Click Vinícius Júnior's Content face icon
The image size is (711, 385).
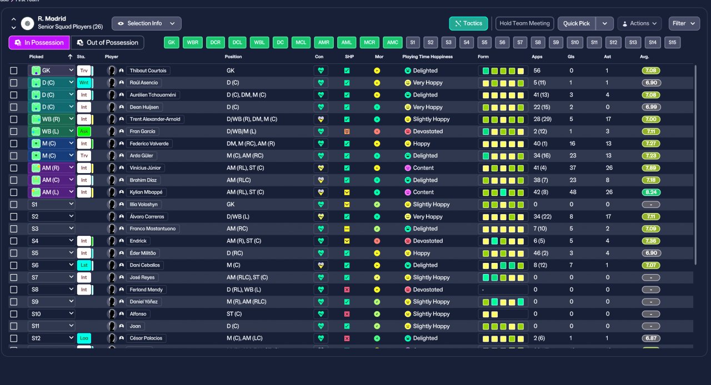(407, 168)
